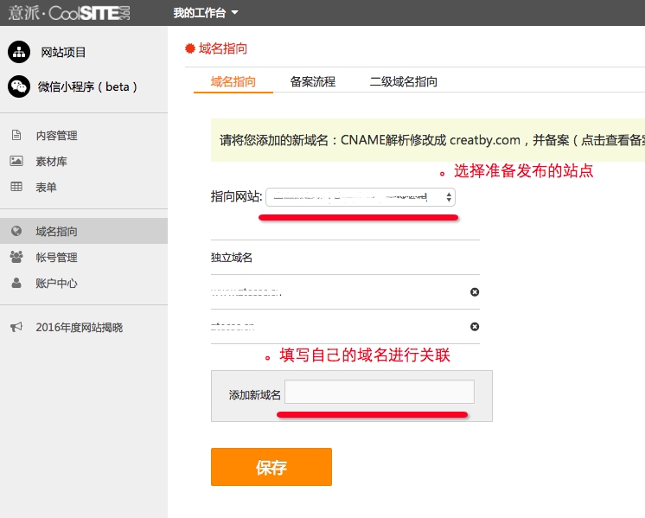Screen dimensions: 645x518
Task: Click the 网站项目 sitemap icon
Action: click(x=19, y=52)
